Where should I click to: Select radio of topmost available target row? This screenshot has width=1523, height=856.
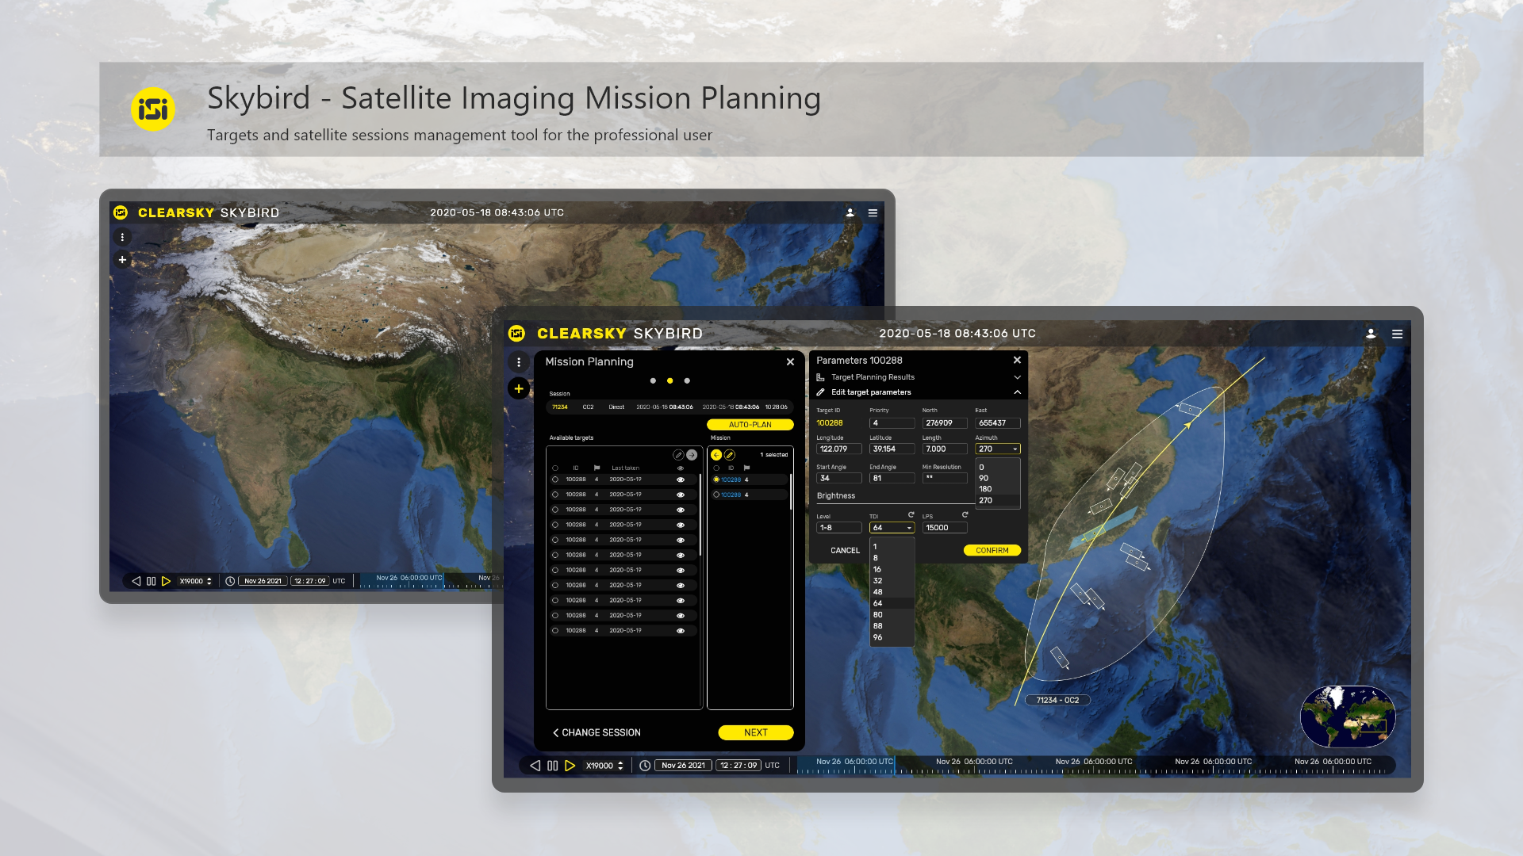click(555, 480)
